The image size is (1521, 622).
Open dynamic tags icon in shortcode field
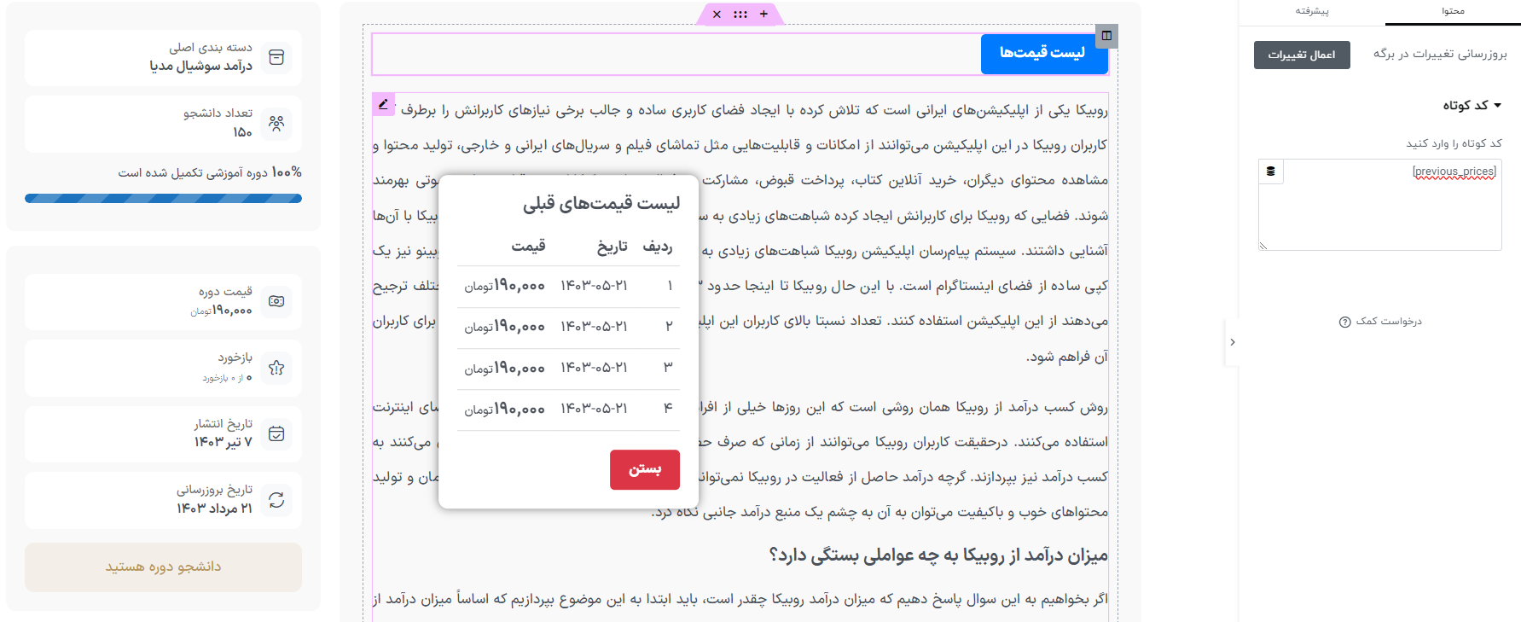pyautogui.click(x=1270, y=171)
